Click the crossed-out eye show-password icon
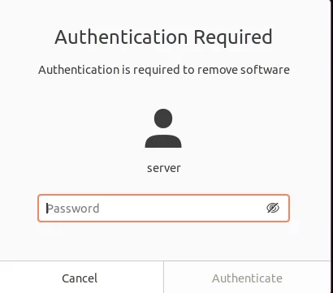 coord(273,208)
